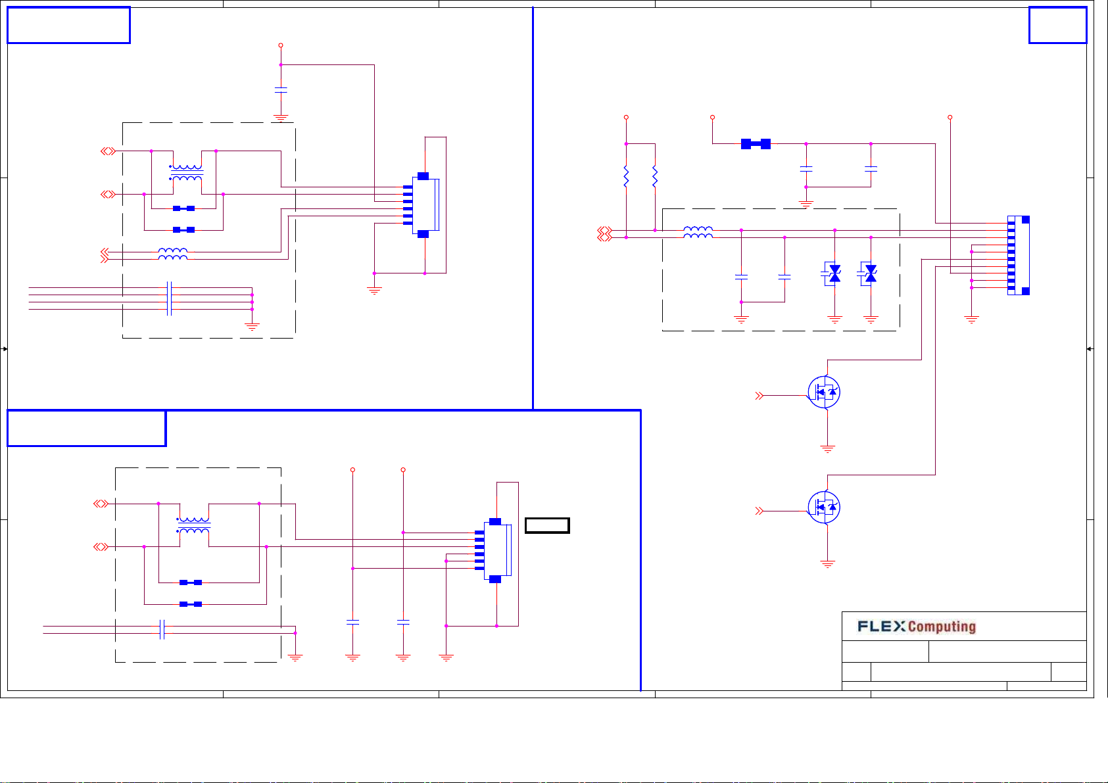This screenshot has width=1108, height=783.
Task: Select the power node circle above top-left capacitor
Action: coord(281,45)
